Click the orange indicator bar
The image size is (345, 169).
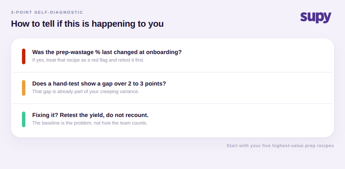[x=24, y=88]
